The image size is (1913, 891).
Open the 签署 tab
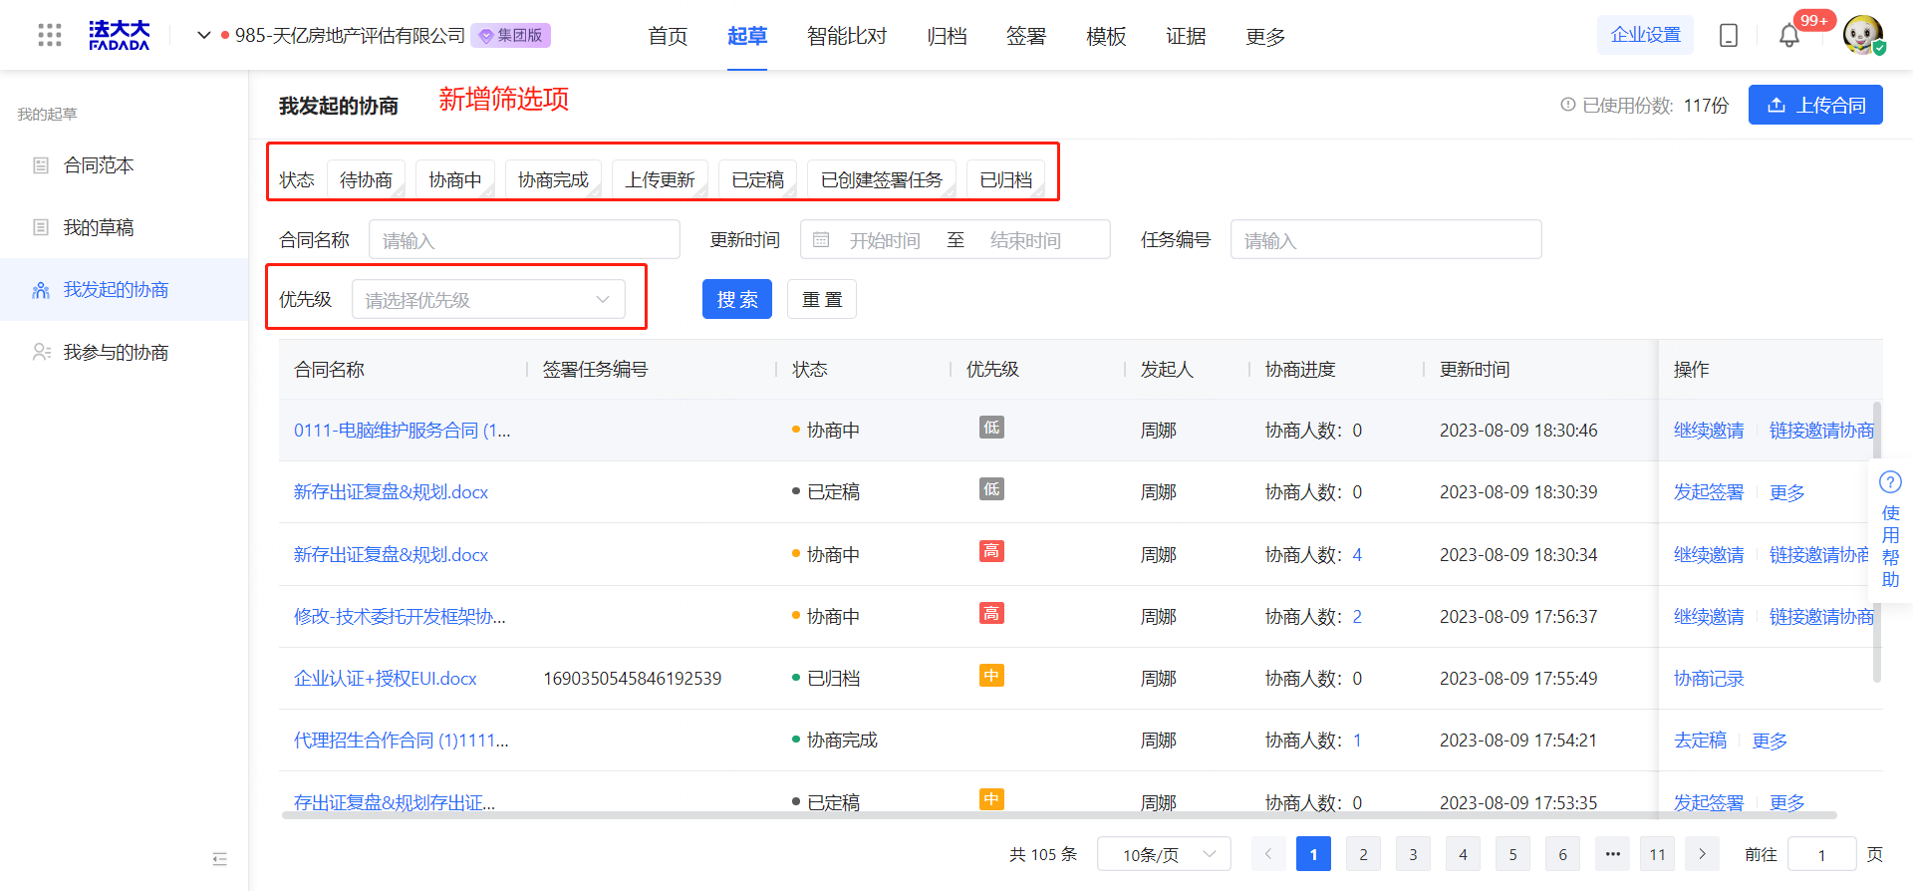[x=1026, y=36]
